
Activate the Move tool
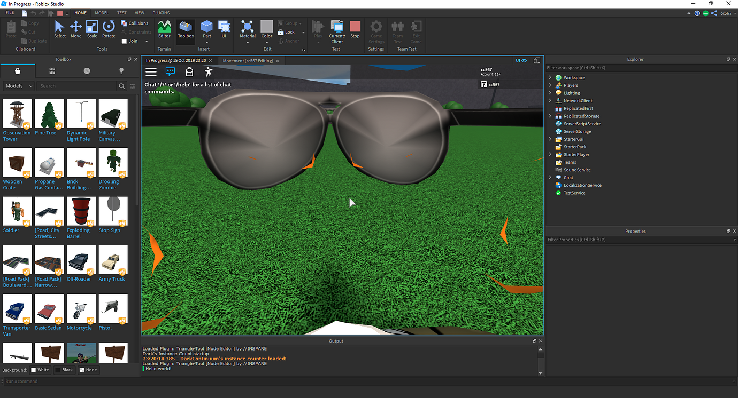click(x=76, y=29)
